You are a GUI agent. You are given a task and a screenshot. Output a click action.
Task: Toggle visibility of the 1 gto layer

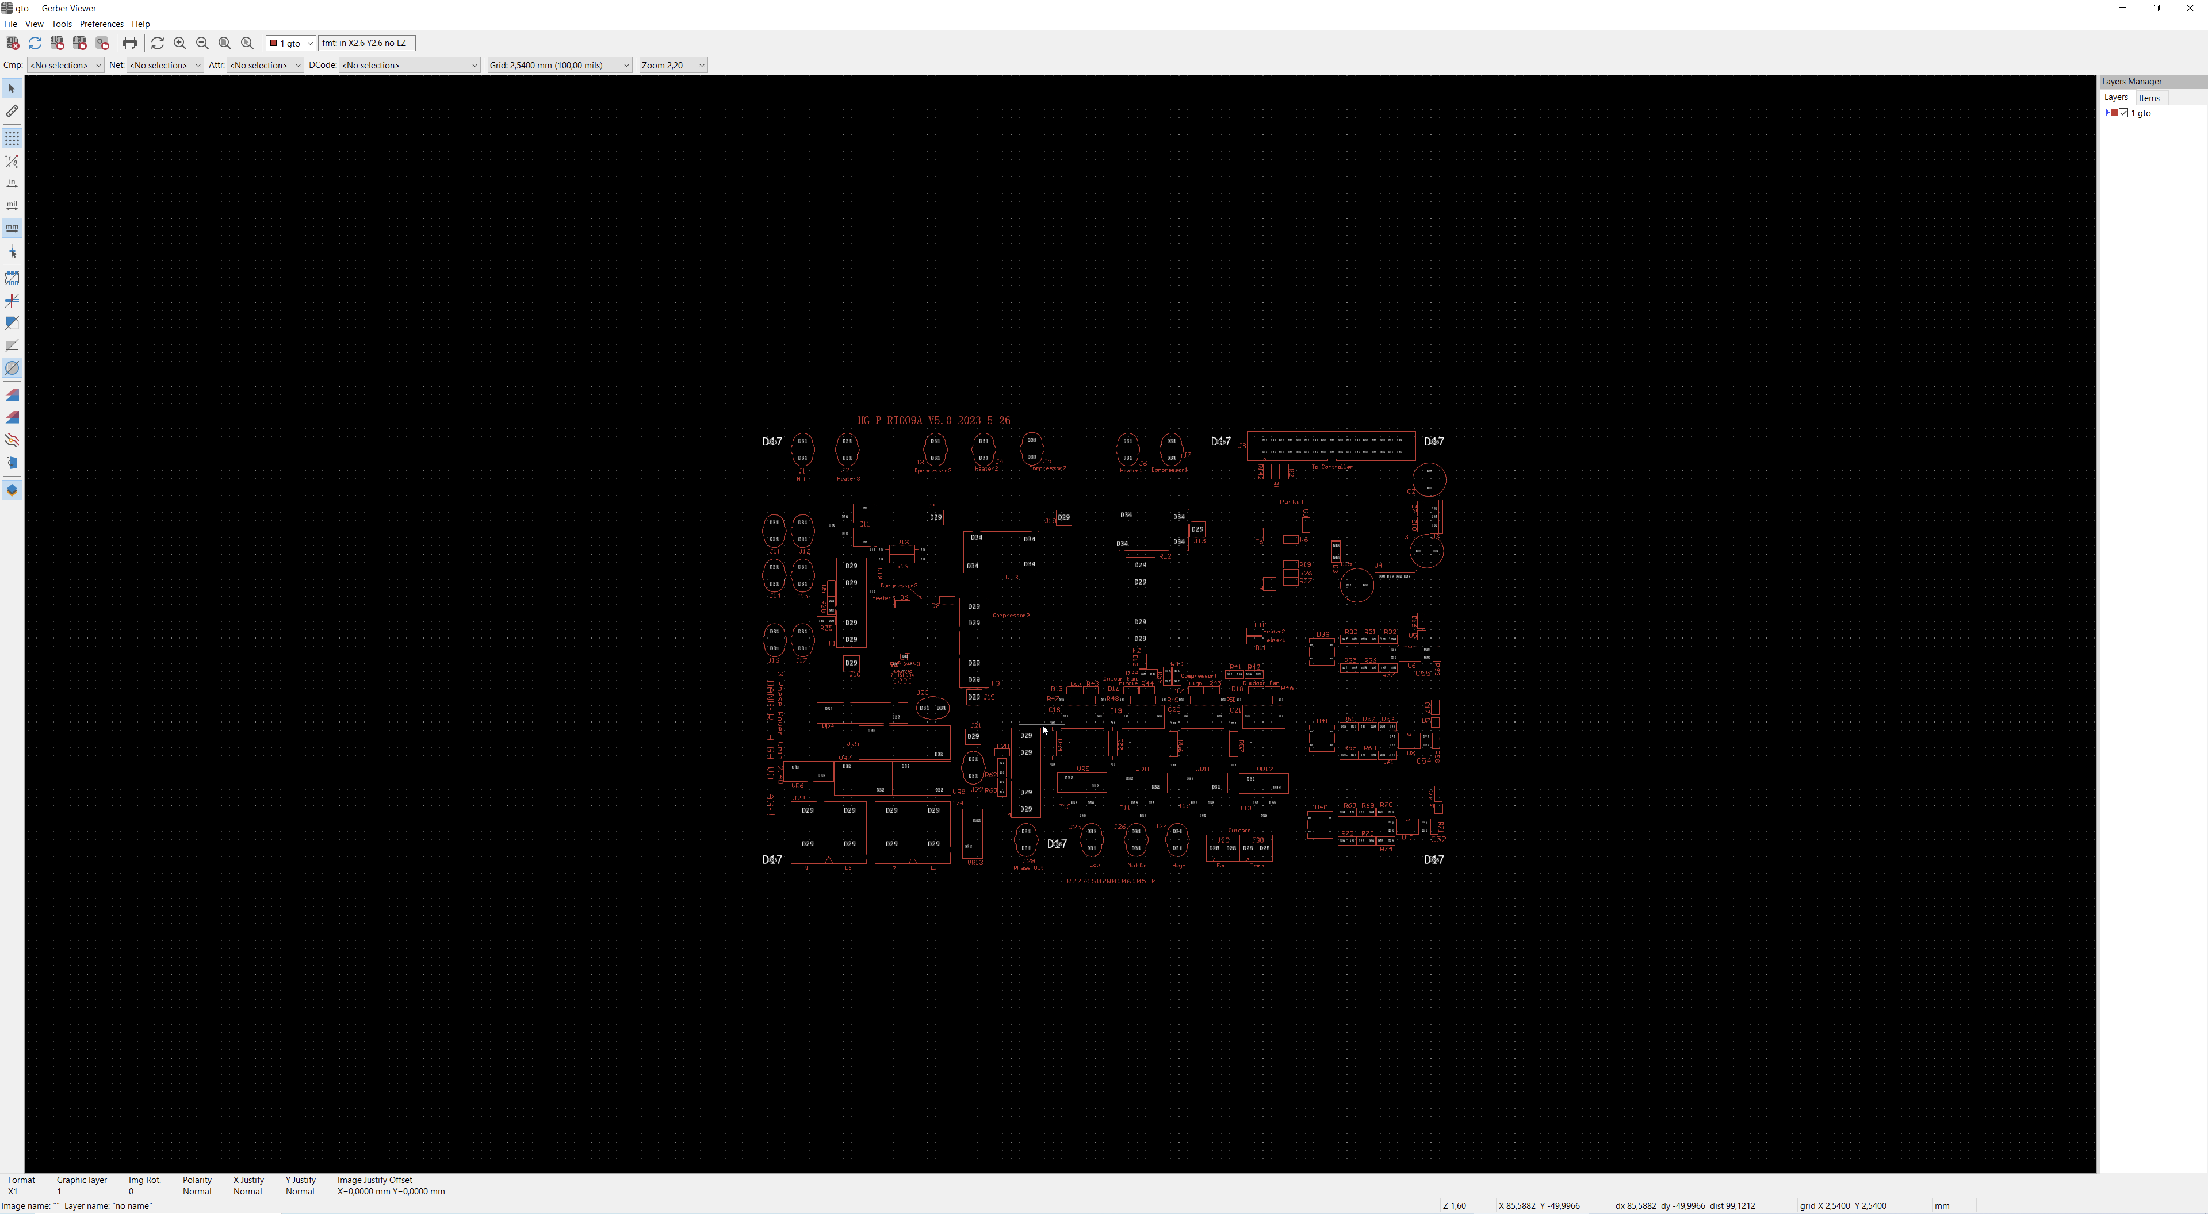pos(2123,113)
